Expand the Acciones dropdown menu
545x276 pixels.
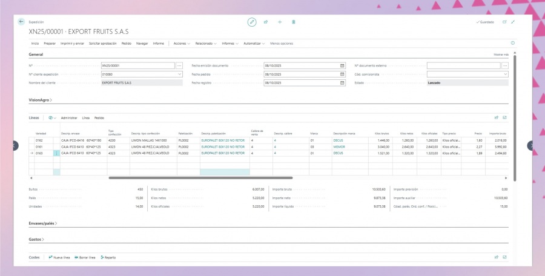coord(182,44)
